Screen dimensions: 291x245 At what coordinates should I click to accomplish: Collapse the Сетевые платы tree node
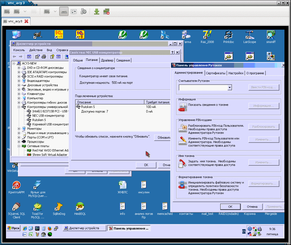[19, 146]
